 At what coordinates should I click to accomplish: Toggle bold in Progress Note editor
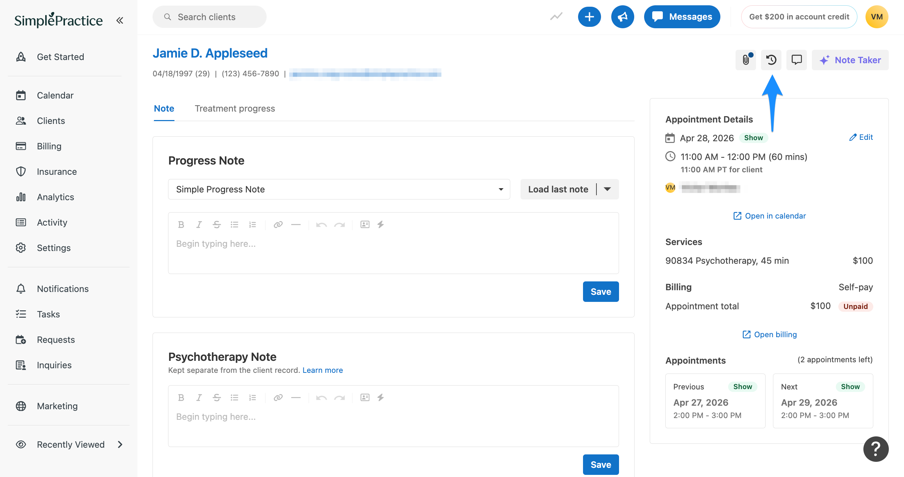click(x=181, y=225)
